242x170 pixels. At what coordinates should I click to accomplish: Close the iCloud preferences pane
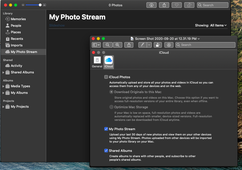[93, 52]
